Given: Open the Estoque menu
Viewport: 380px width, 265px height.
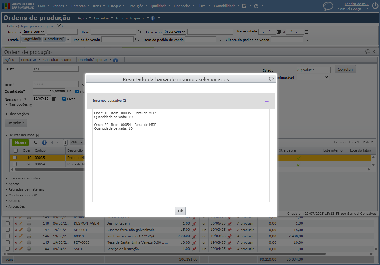Looking at the screenshot, I should tap(116, 6).
